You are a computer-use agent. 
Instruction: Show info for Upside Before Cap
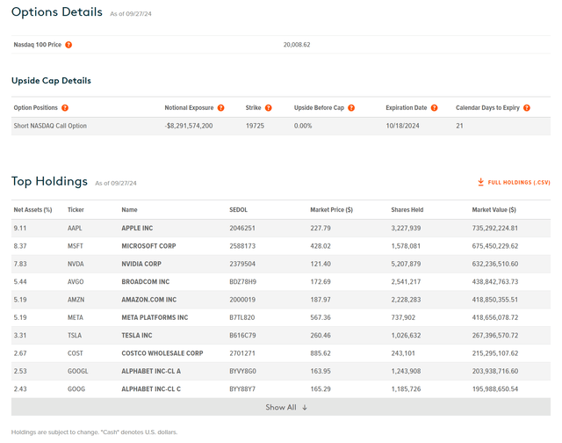point(351,108)
